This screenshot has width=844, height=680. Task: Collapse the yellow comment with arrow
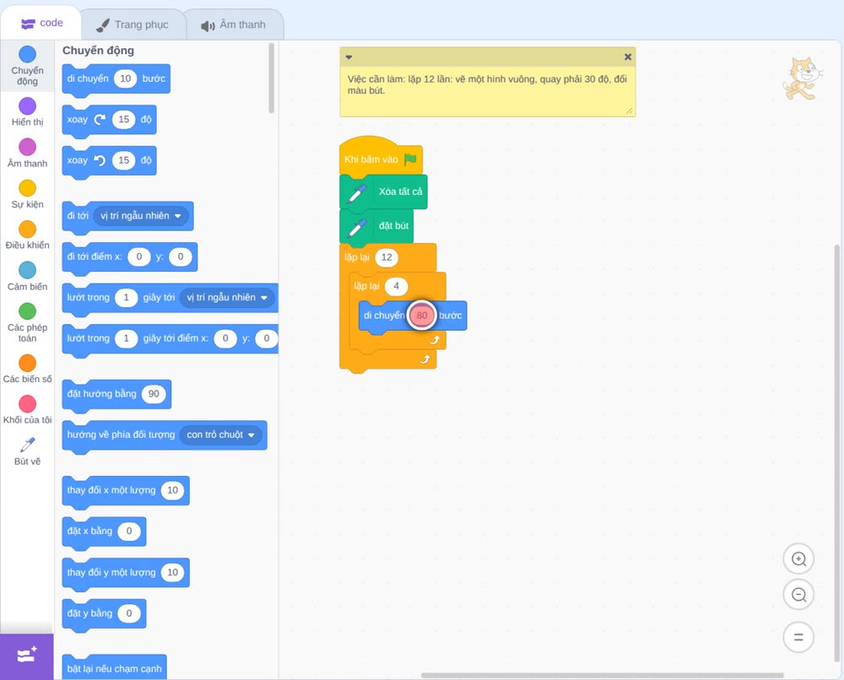pos(349,57)
